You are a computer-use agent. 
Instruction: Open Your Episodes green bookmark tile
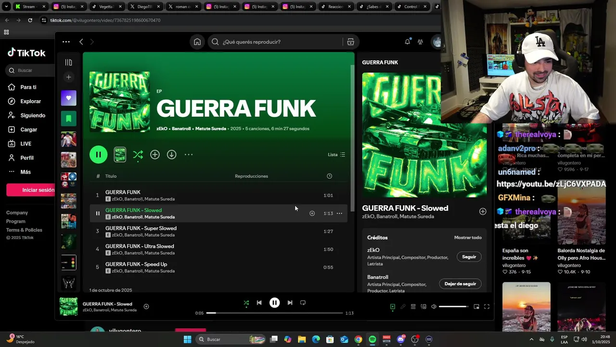[x=68, y=118]
